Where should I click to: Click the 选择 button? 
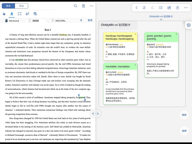pos(184,131)
